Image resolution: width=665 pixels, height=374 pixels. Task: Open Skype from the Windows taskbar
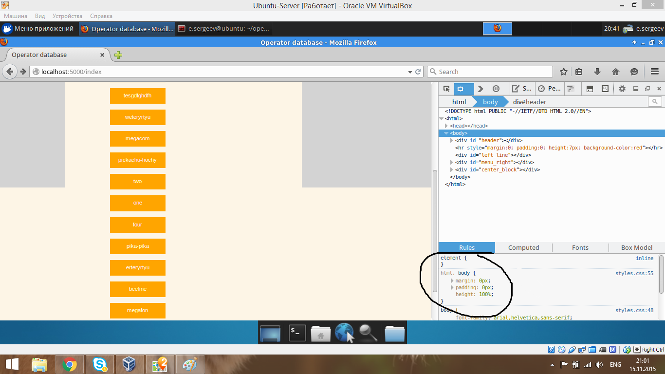click(x=100, y=364)
